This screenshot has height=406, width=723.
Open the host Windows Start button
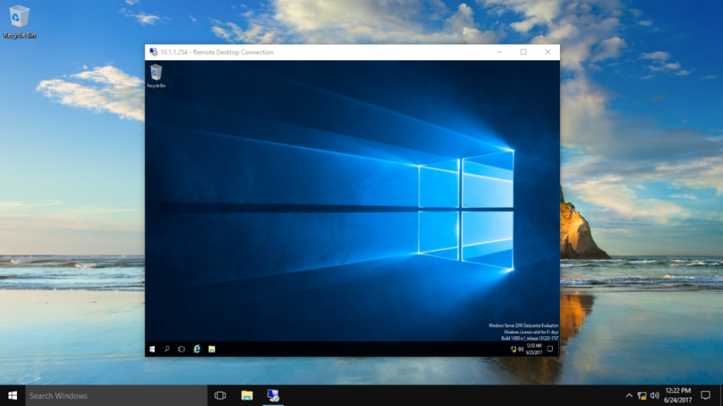point(13,395)
